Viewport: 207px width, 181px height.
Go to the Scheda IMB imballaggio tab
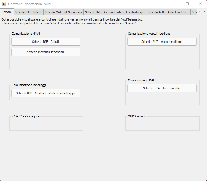click(x=114, y=12)
